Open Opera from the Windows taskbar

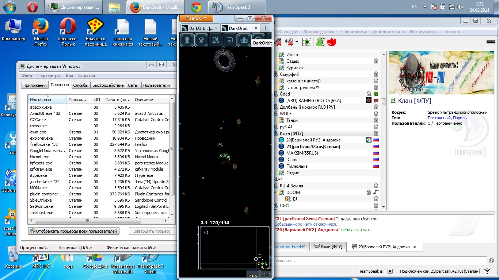(33, 7)
